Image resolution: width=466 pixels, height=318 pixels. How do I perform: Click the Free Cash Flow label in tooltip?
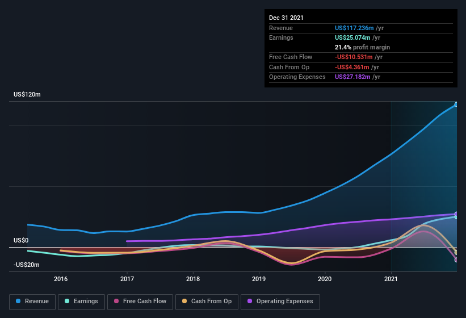coord(291,57)
